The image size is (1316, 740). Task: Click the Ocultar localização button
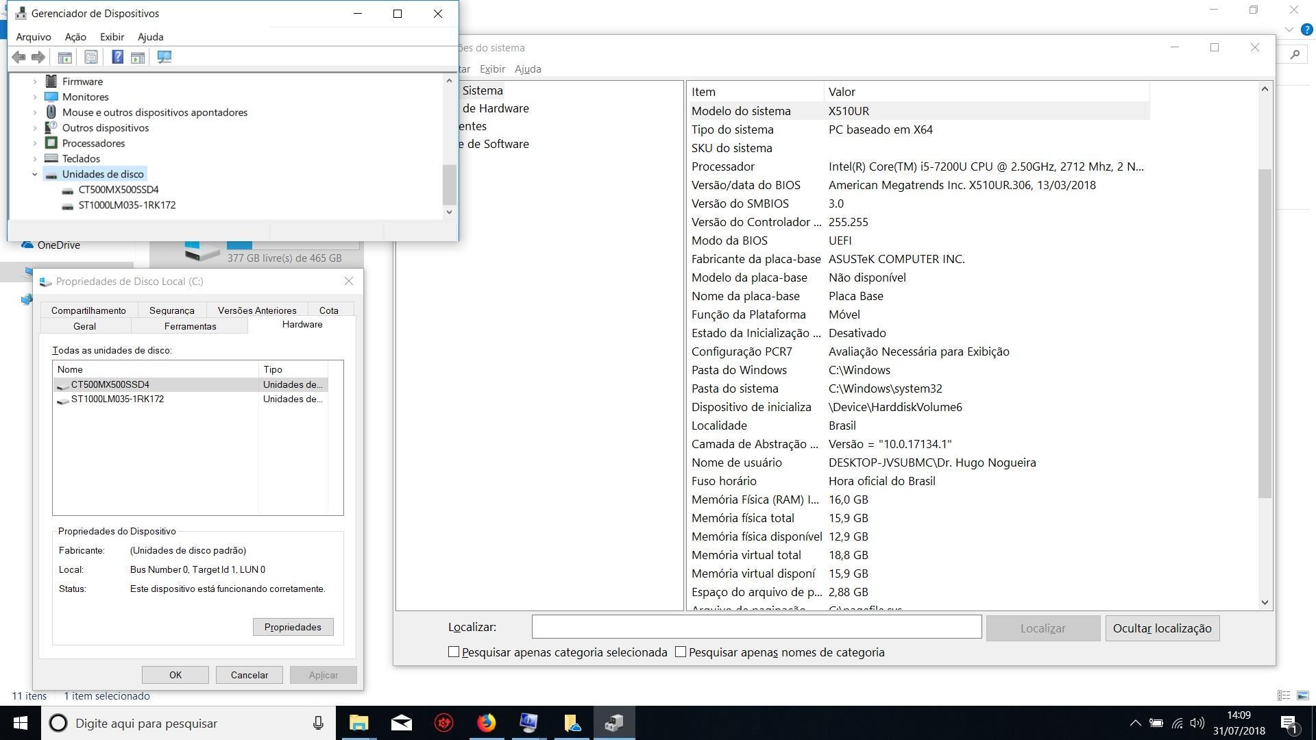pos(1162,628)
